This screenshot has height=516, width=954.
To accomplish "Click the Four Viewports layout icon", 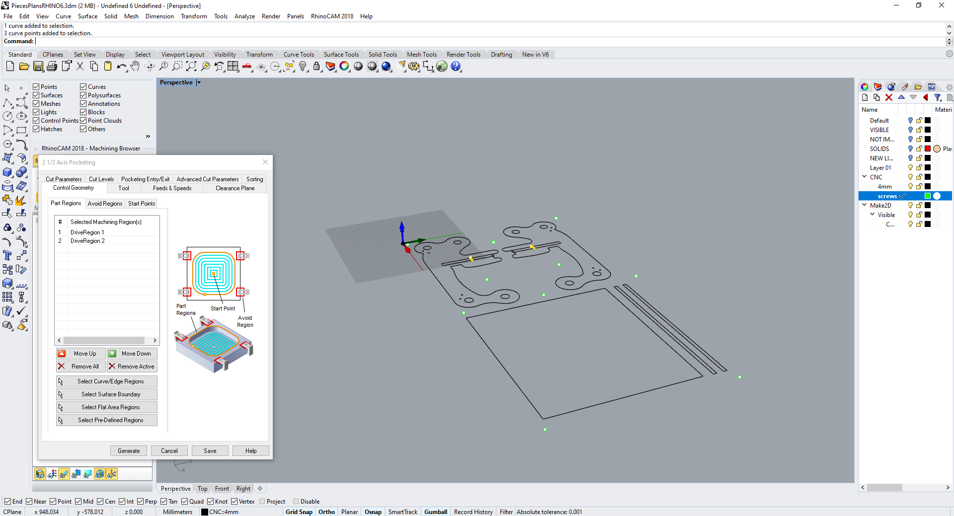I will coord(233,66).
